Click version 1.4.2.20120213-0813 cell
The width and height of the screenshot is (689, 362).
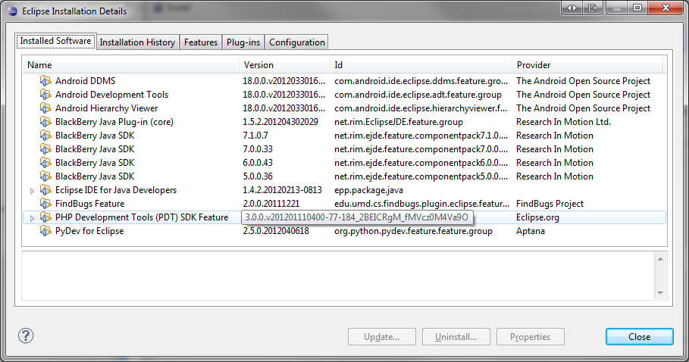click(x=282, y=189)
